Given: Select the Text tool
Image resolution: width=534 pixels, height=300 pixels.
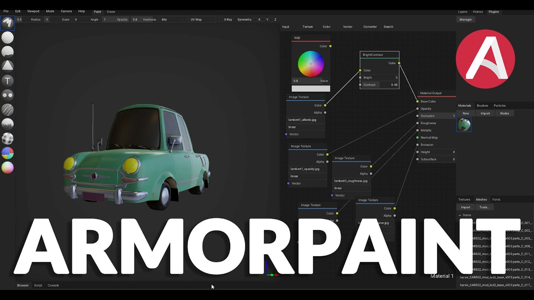Looking at the screenshot, I should pos(8,80).
